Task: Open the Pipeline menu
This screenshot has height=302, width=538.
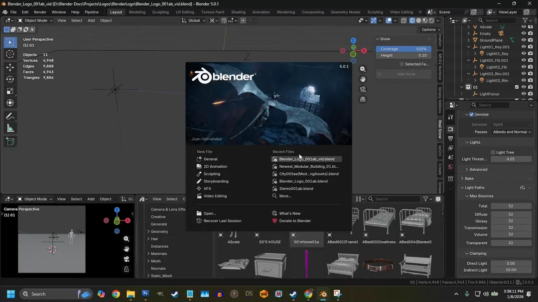Action: [91, 12]
